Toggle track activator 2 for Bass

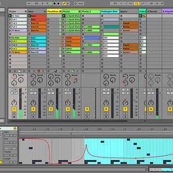33,109
